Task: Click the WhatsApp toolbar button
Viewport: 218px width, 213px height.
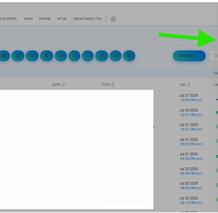Action: (x=116, y=56)
